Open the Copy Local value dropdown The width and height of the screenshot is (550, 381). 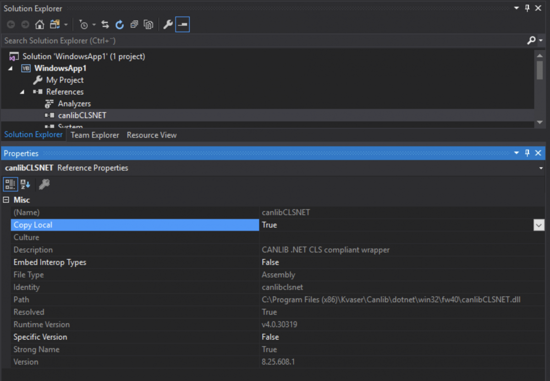(539, 225)
